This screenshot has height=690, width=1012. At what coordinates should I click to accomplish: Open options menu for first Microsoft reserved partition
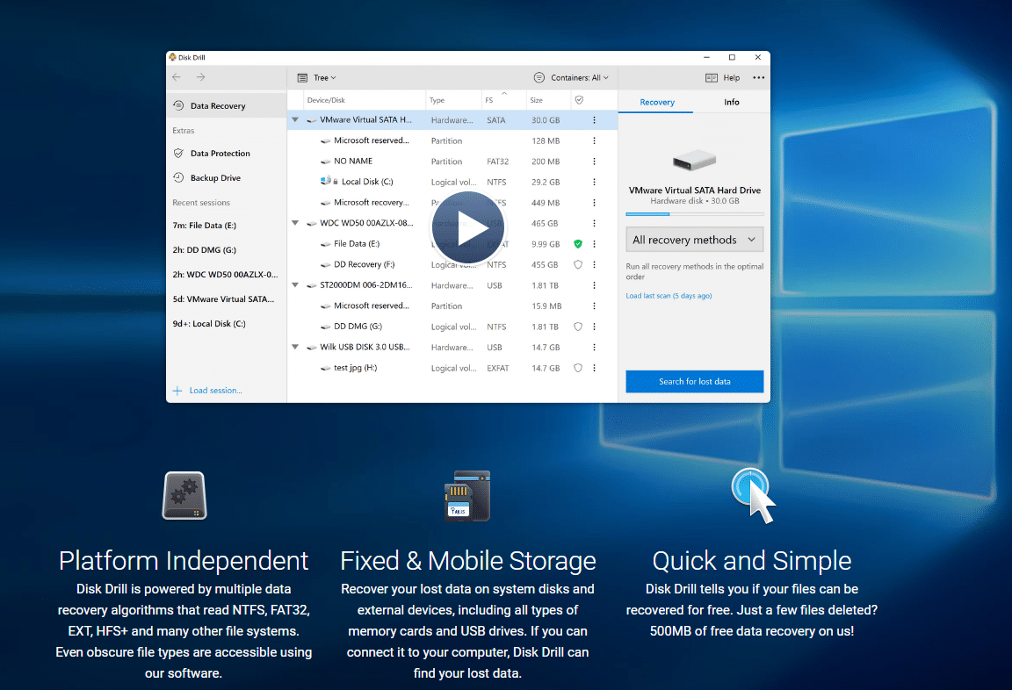(595, 140)
